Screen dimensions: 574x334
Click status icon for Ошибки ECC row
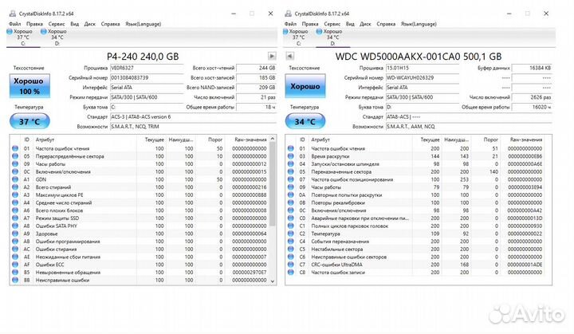coord(15,265)
